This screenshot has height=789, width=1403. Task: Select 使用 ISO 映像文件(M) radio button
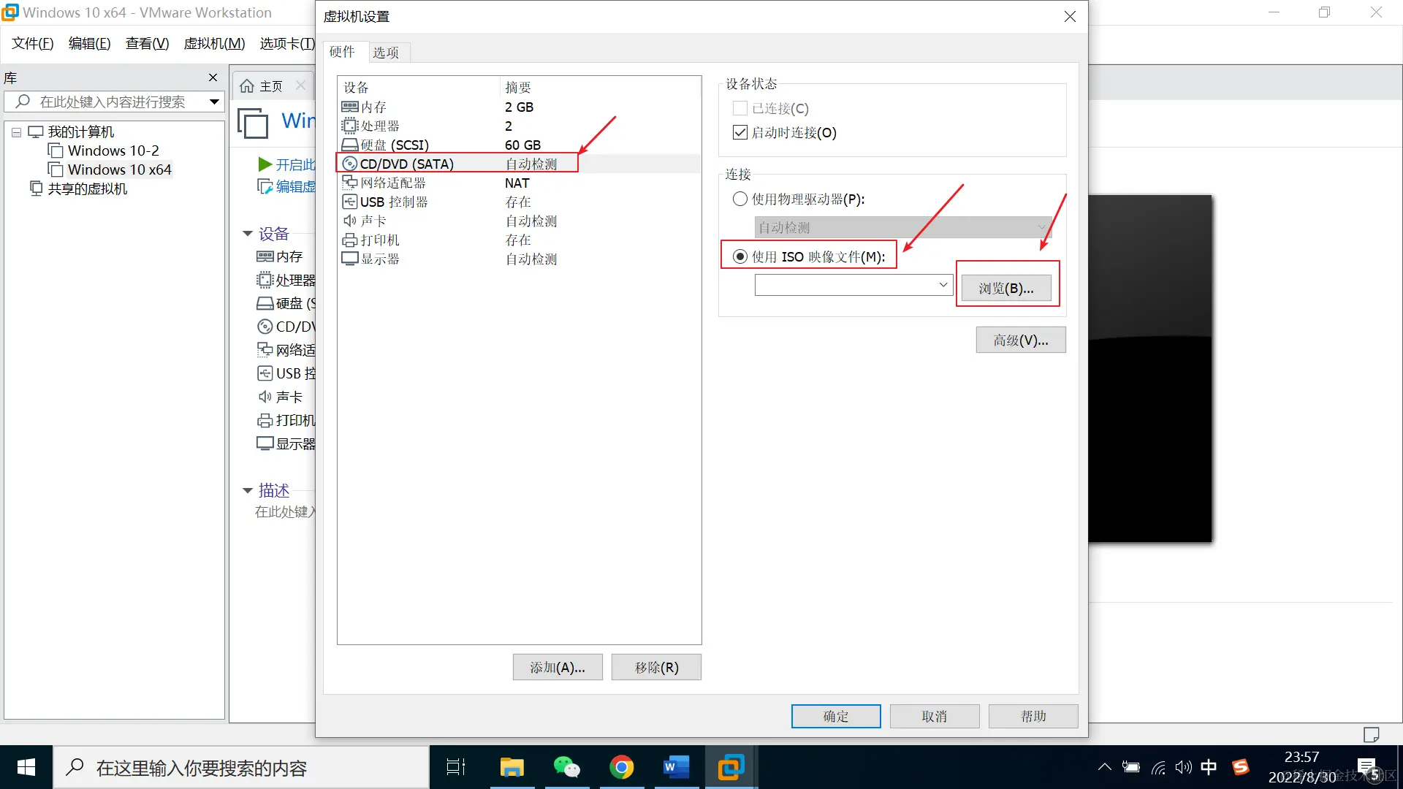pyautogui.click(x=740, y=256)
